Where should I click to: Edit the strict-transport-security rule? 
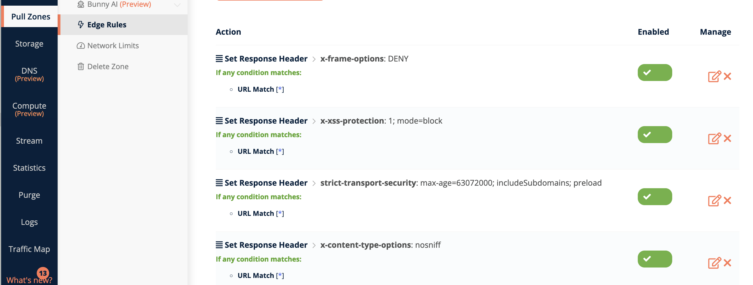pyautogui.click(x=714, y=201)
